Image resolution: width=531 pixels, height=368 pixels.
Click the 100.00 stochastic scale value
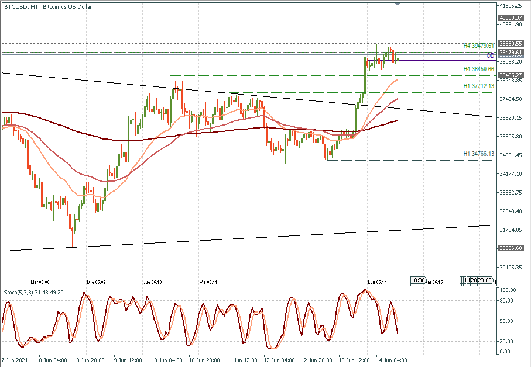coord(508,290)
